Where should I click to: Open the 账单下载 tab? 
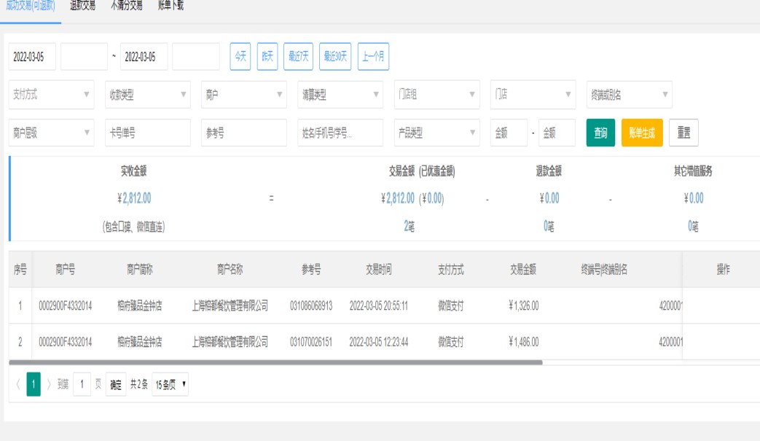coord(171,5)
